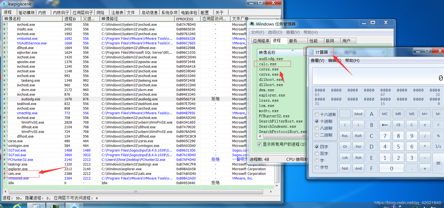Select the icon beside sqlwriter.exe
The image size is (444, 208).
pos(5,53)
